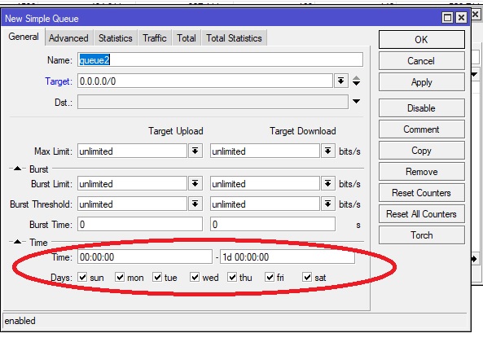This screenshot has height=342, width=483.
Task: Toggle the tue day checkbox
Action: click(x=157, y=277)
